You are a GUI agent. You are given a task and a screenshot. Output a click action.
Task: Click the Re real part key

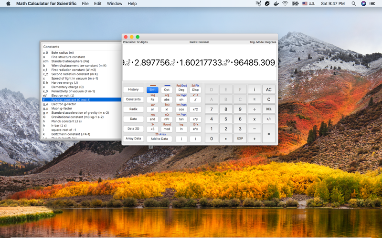coord(152,99)
